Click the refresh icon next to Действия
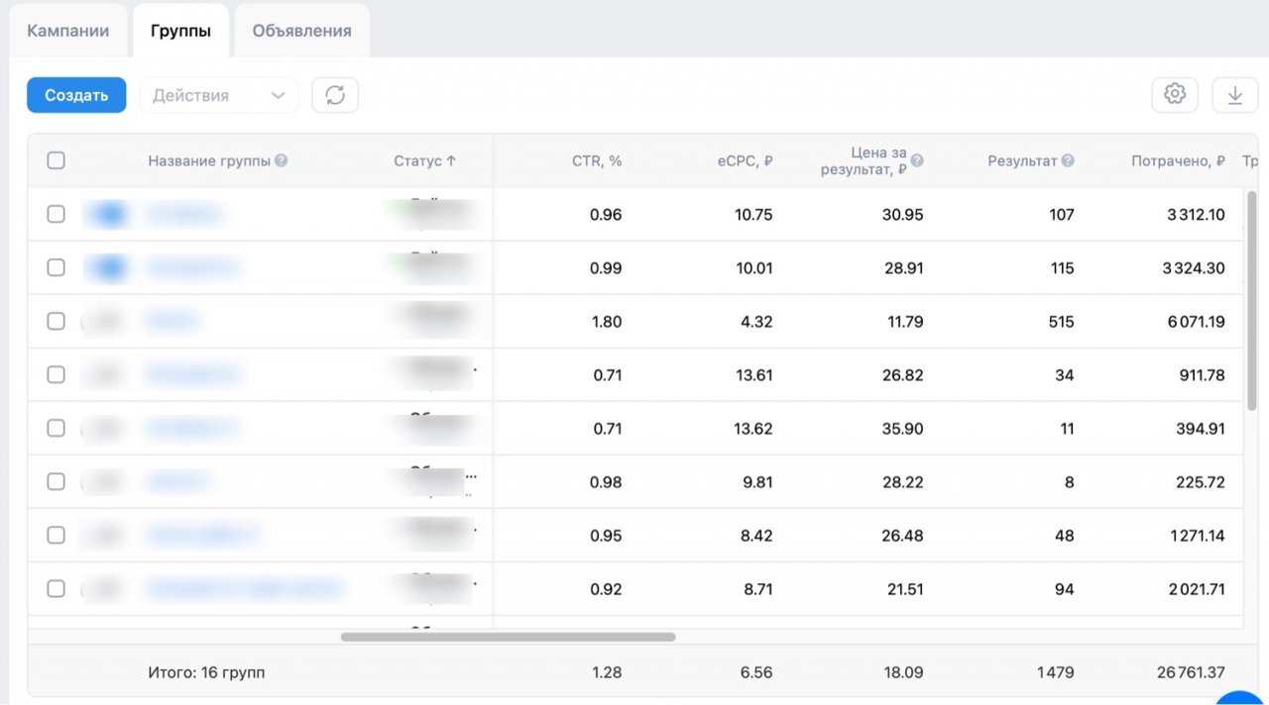Image resolution: width=1269 pixels, height=705 pixels. 335,95
